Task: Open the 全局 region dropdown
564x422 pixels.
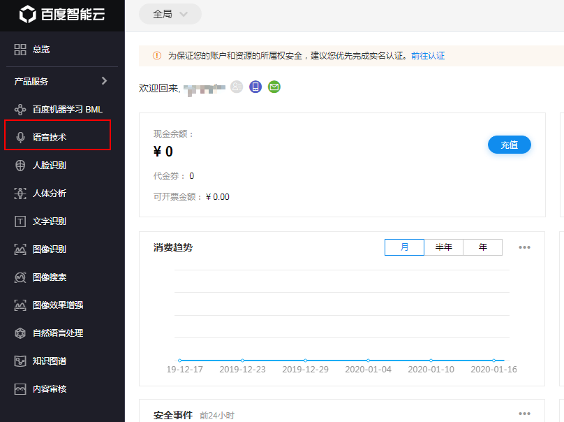Action: click(x=170, y=14)
